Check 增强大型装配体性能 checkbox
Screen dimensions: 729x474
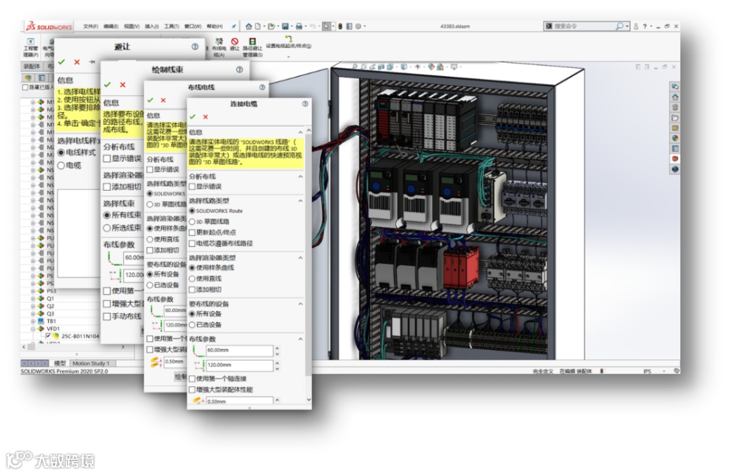pyautogui.click(x=192, y=390)
